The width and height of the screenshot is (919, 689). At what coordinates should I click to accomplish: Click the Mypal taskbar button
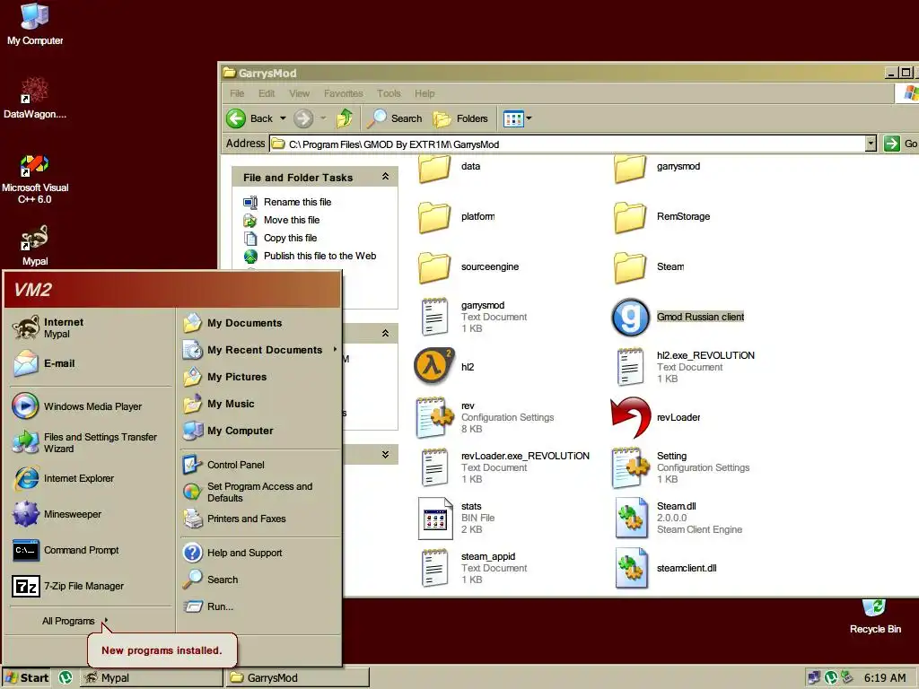pyautogui.click(x=151, y=678)
